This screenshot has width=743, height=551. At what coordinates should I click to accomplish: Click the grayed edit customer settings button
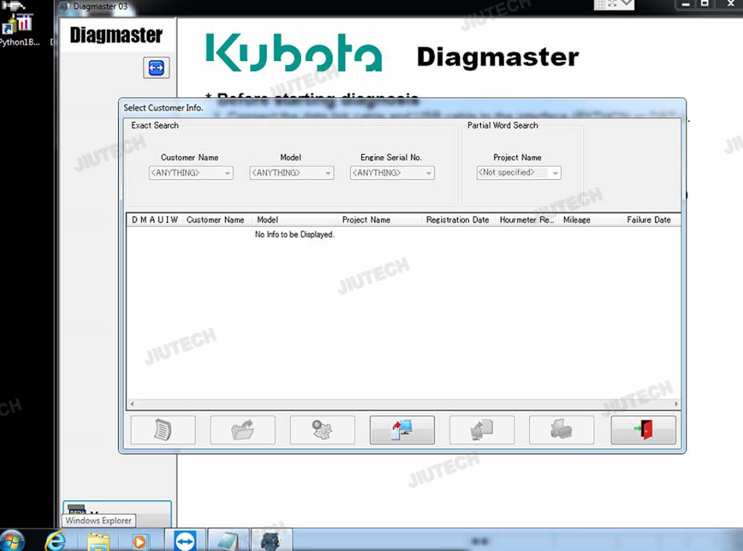click(x=322, y=430)
